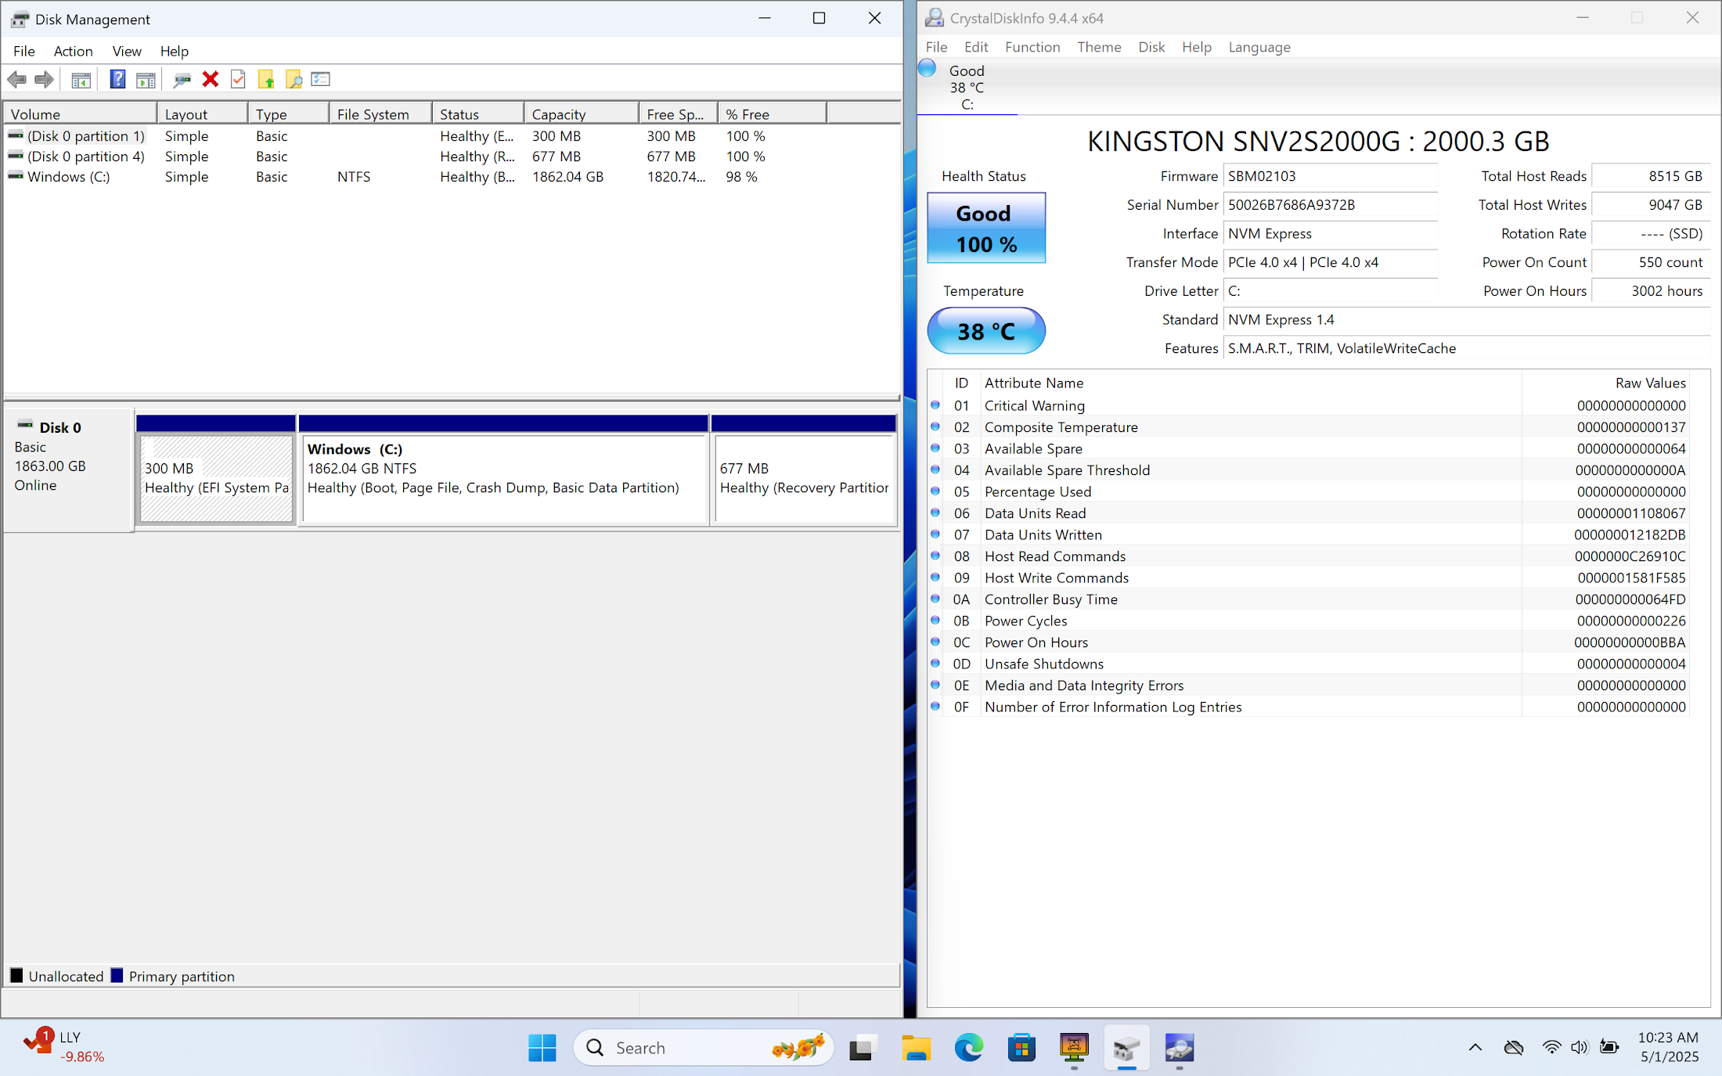The image size is (1722, 1076).
Task: Open Disk Management View menu
Action: (127, 51)
